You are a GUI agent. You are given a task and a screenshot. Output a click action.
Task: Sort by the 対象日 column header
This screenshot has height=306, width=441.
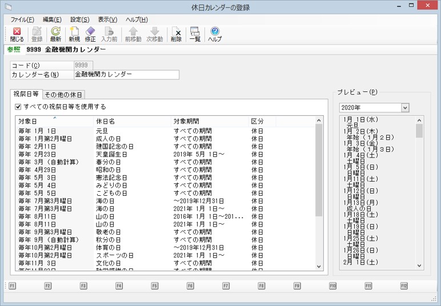click(54, 122)
